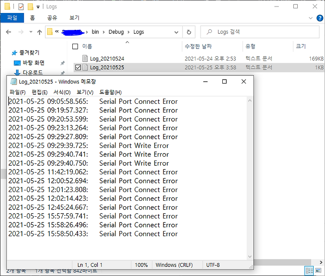Expand the Explorer ribbon chevron

pos(311,18)
